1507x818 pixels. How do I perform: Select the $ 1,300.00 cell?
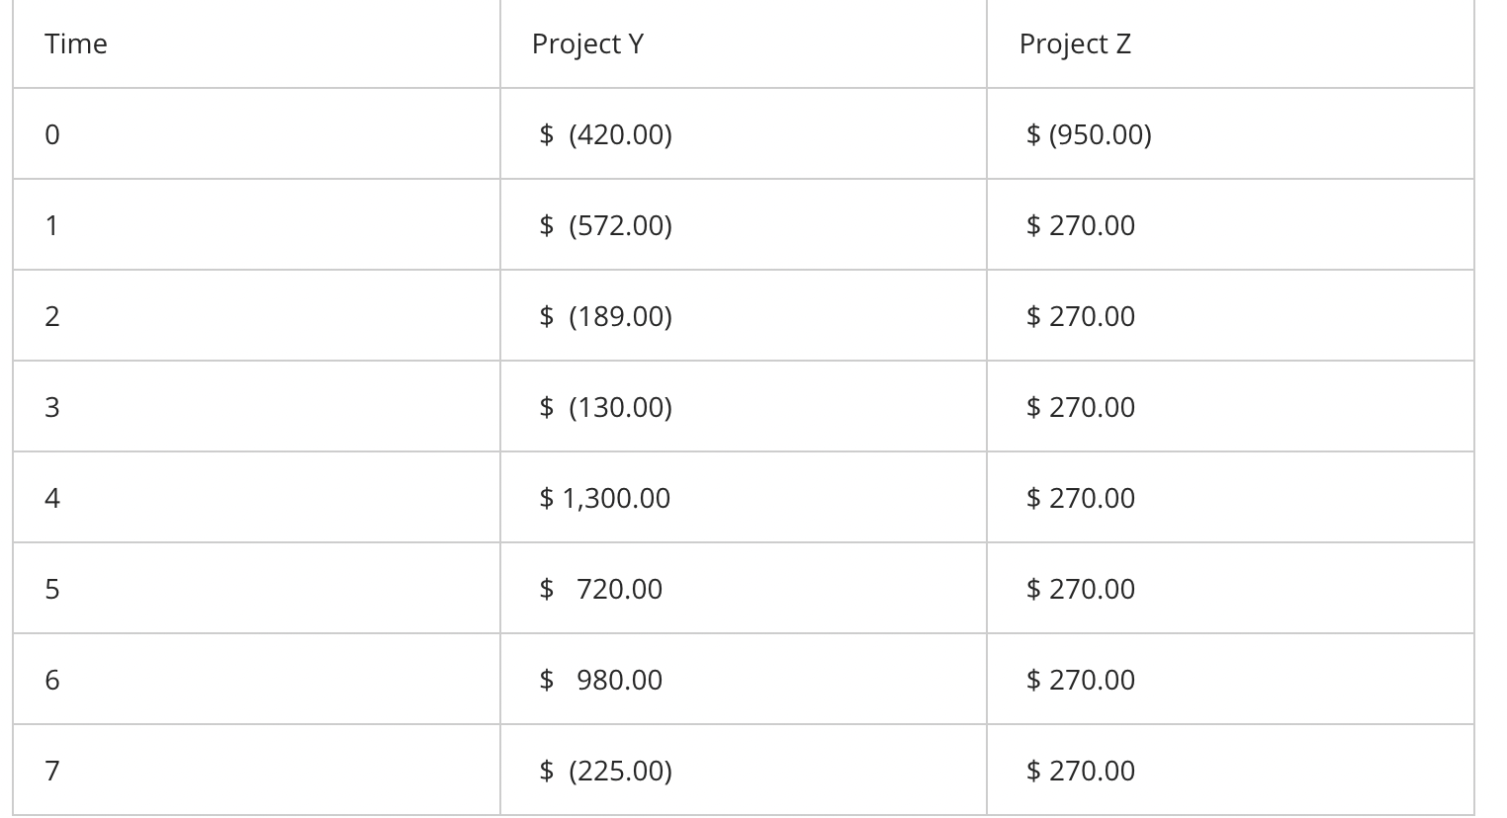(604, 498)
